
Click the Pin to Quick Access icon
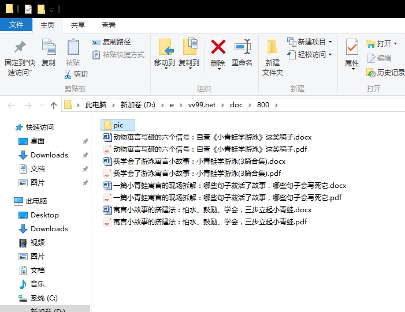20,47
